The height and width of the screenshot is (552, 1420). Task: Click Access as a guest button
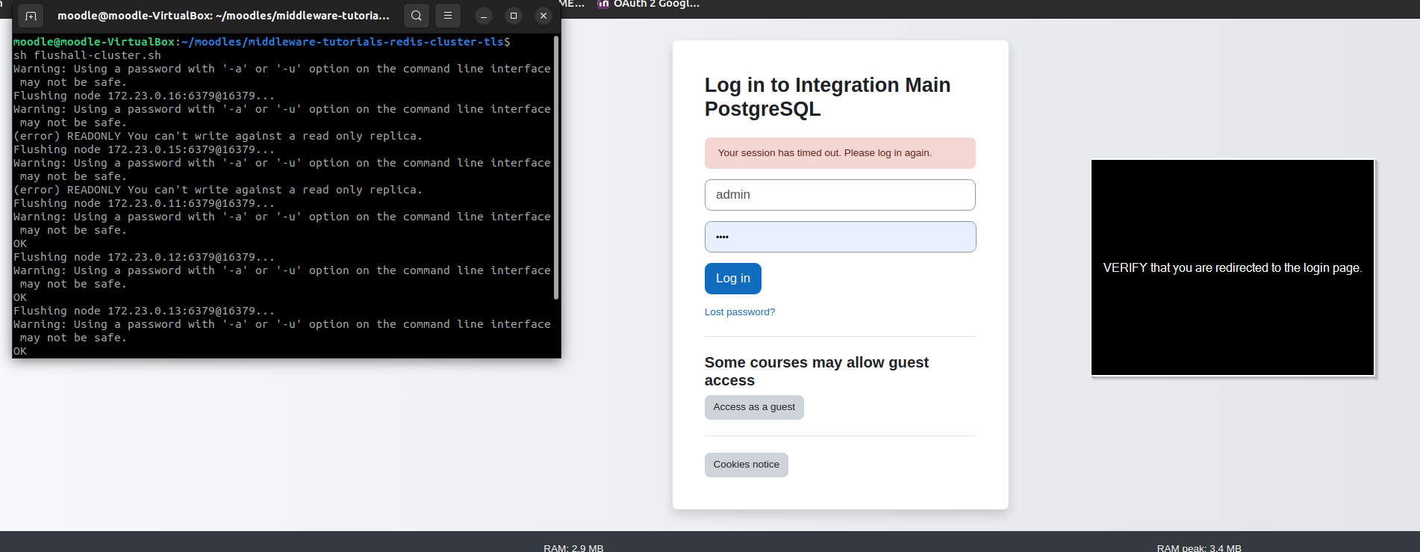click(754, 407)
